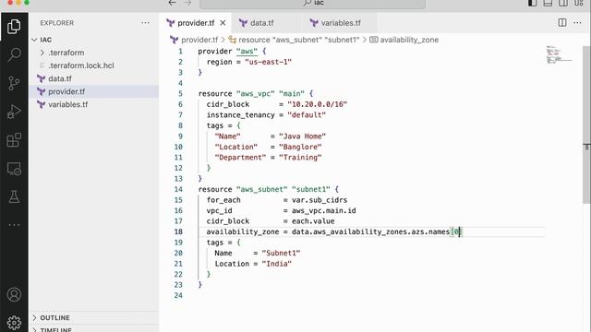Open the Search view in activity bar

pos(14,54)
